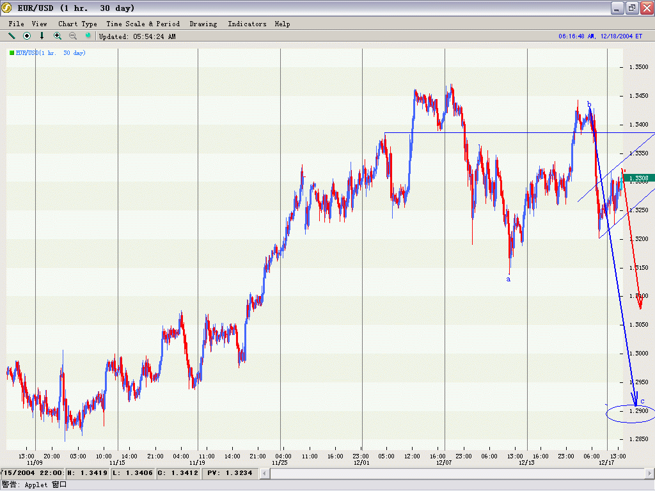Click the wave label 'a' under the low

(509, 279)
